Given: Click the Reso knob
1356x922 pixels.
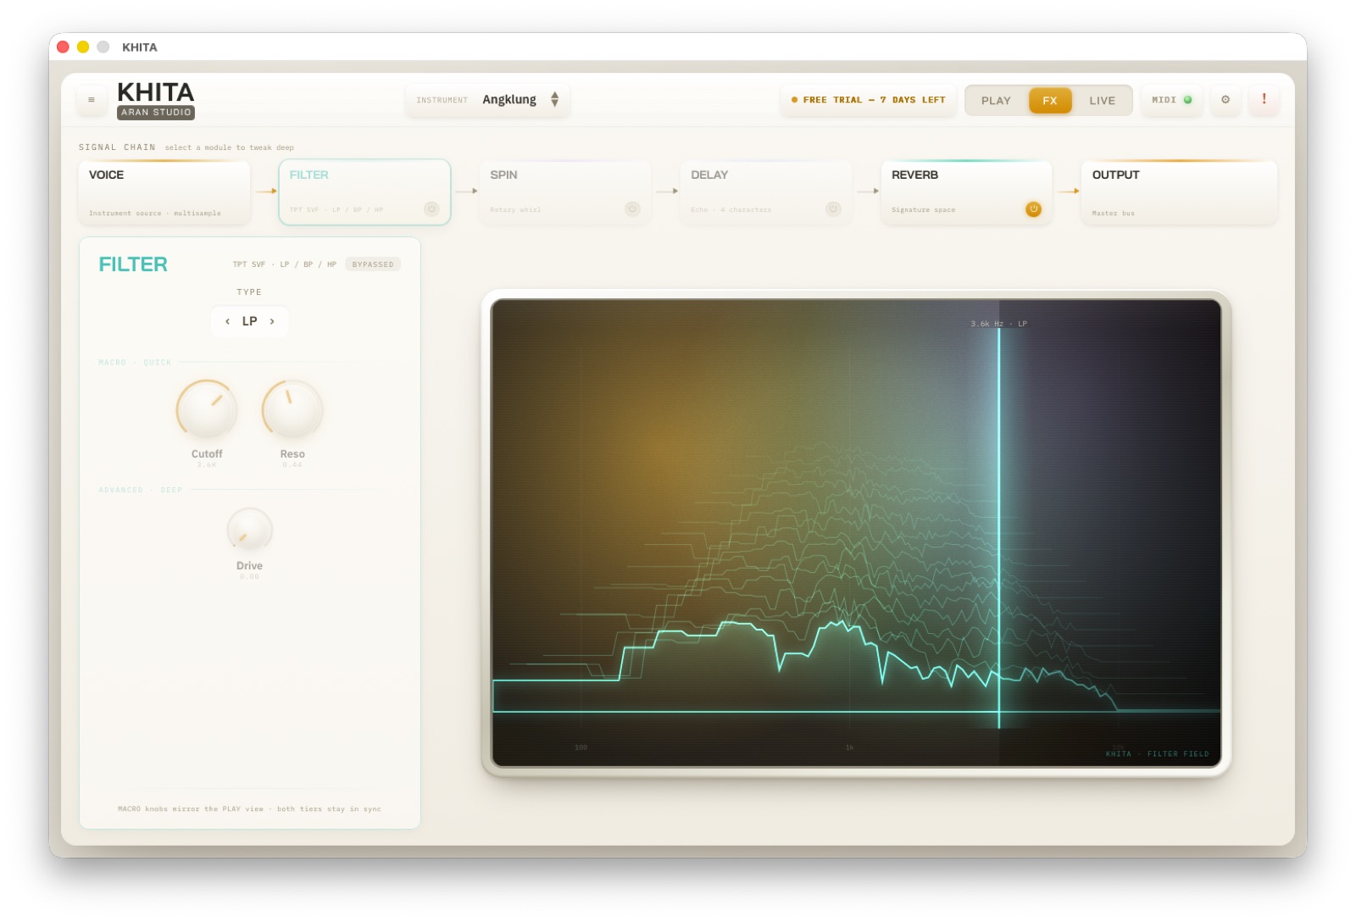Looking at the screenshot, I should coord(292,409).
